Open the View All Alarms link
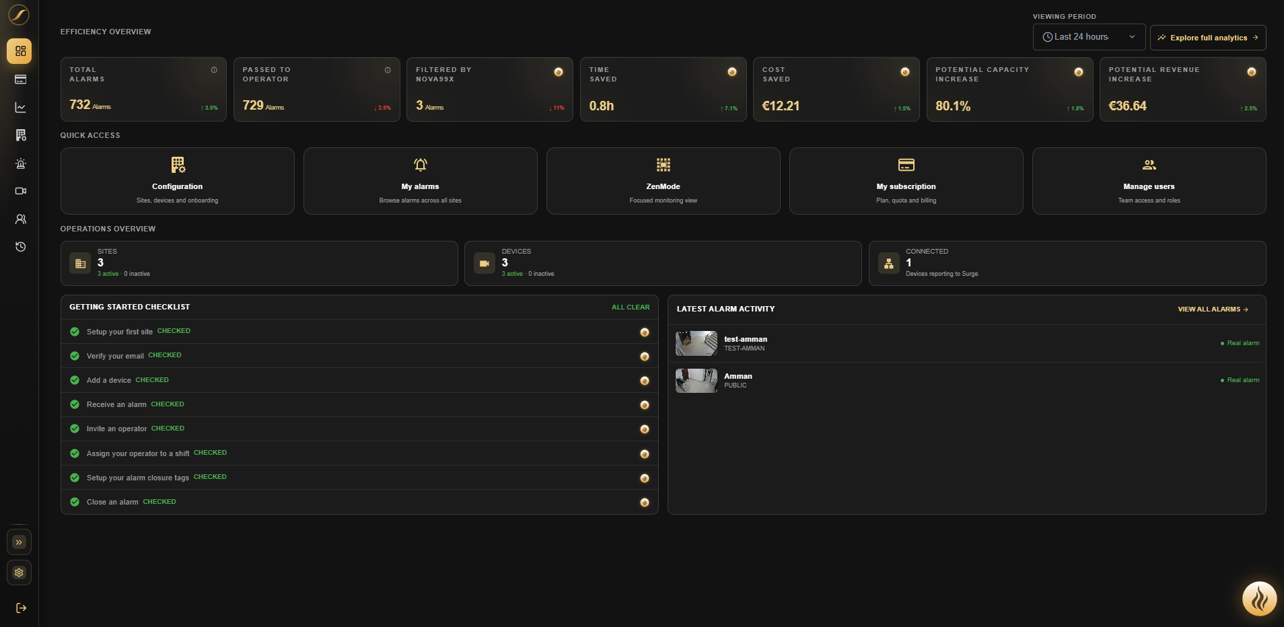The height and width of the screenshot is (627, 1284). 1213,309
